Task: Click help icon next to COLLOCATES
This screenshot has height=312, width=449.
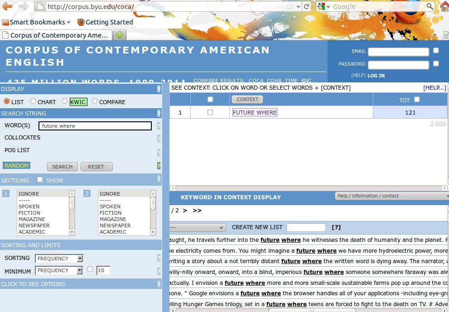Action: (x=159, y=139)
